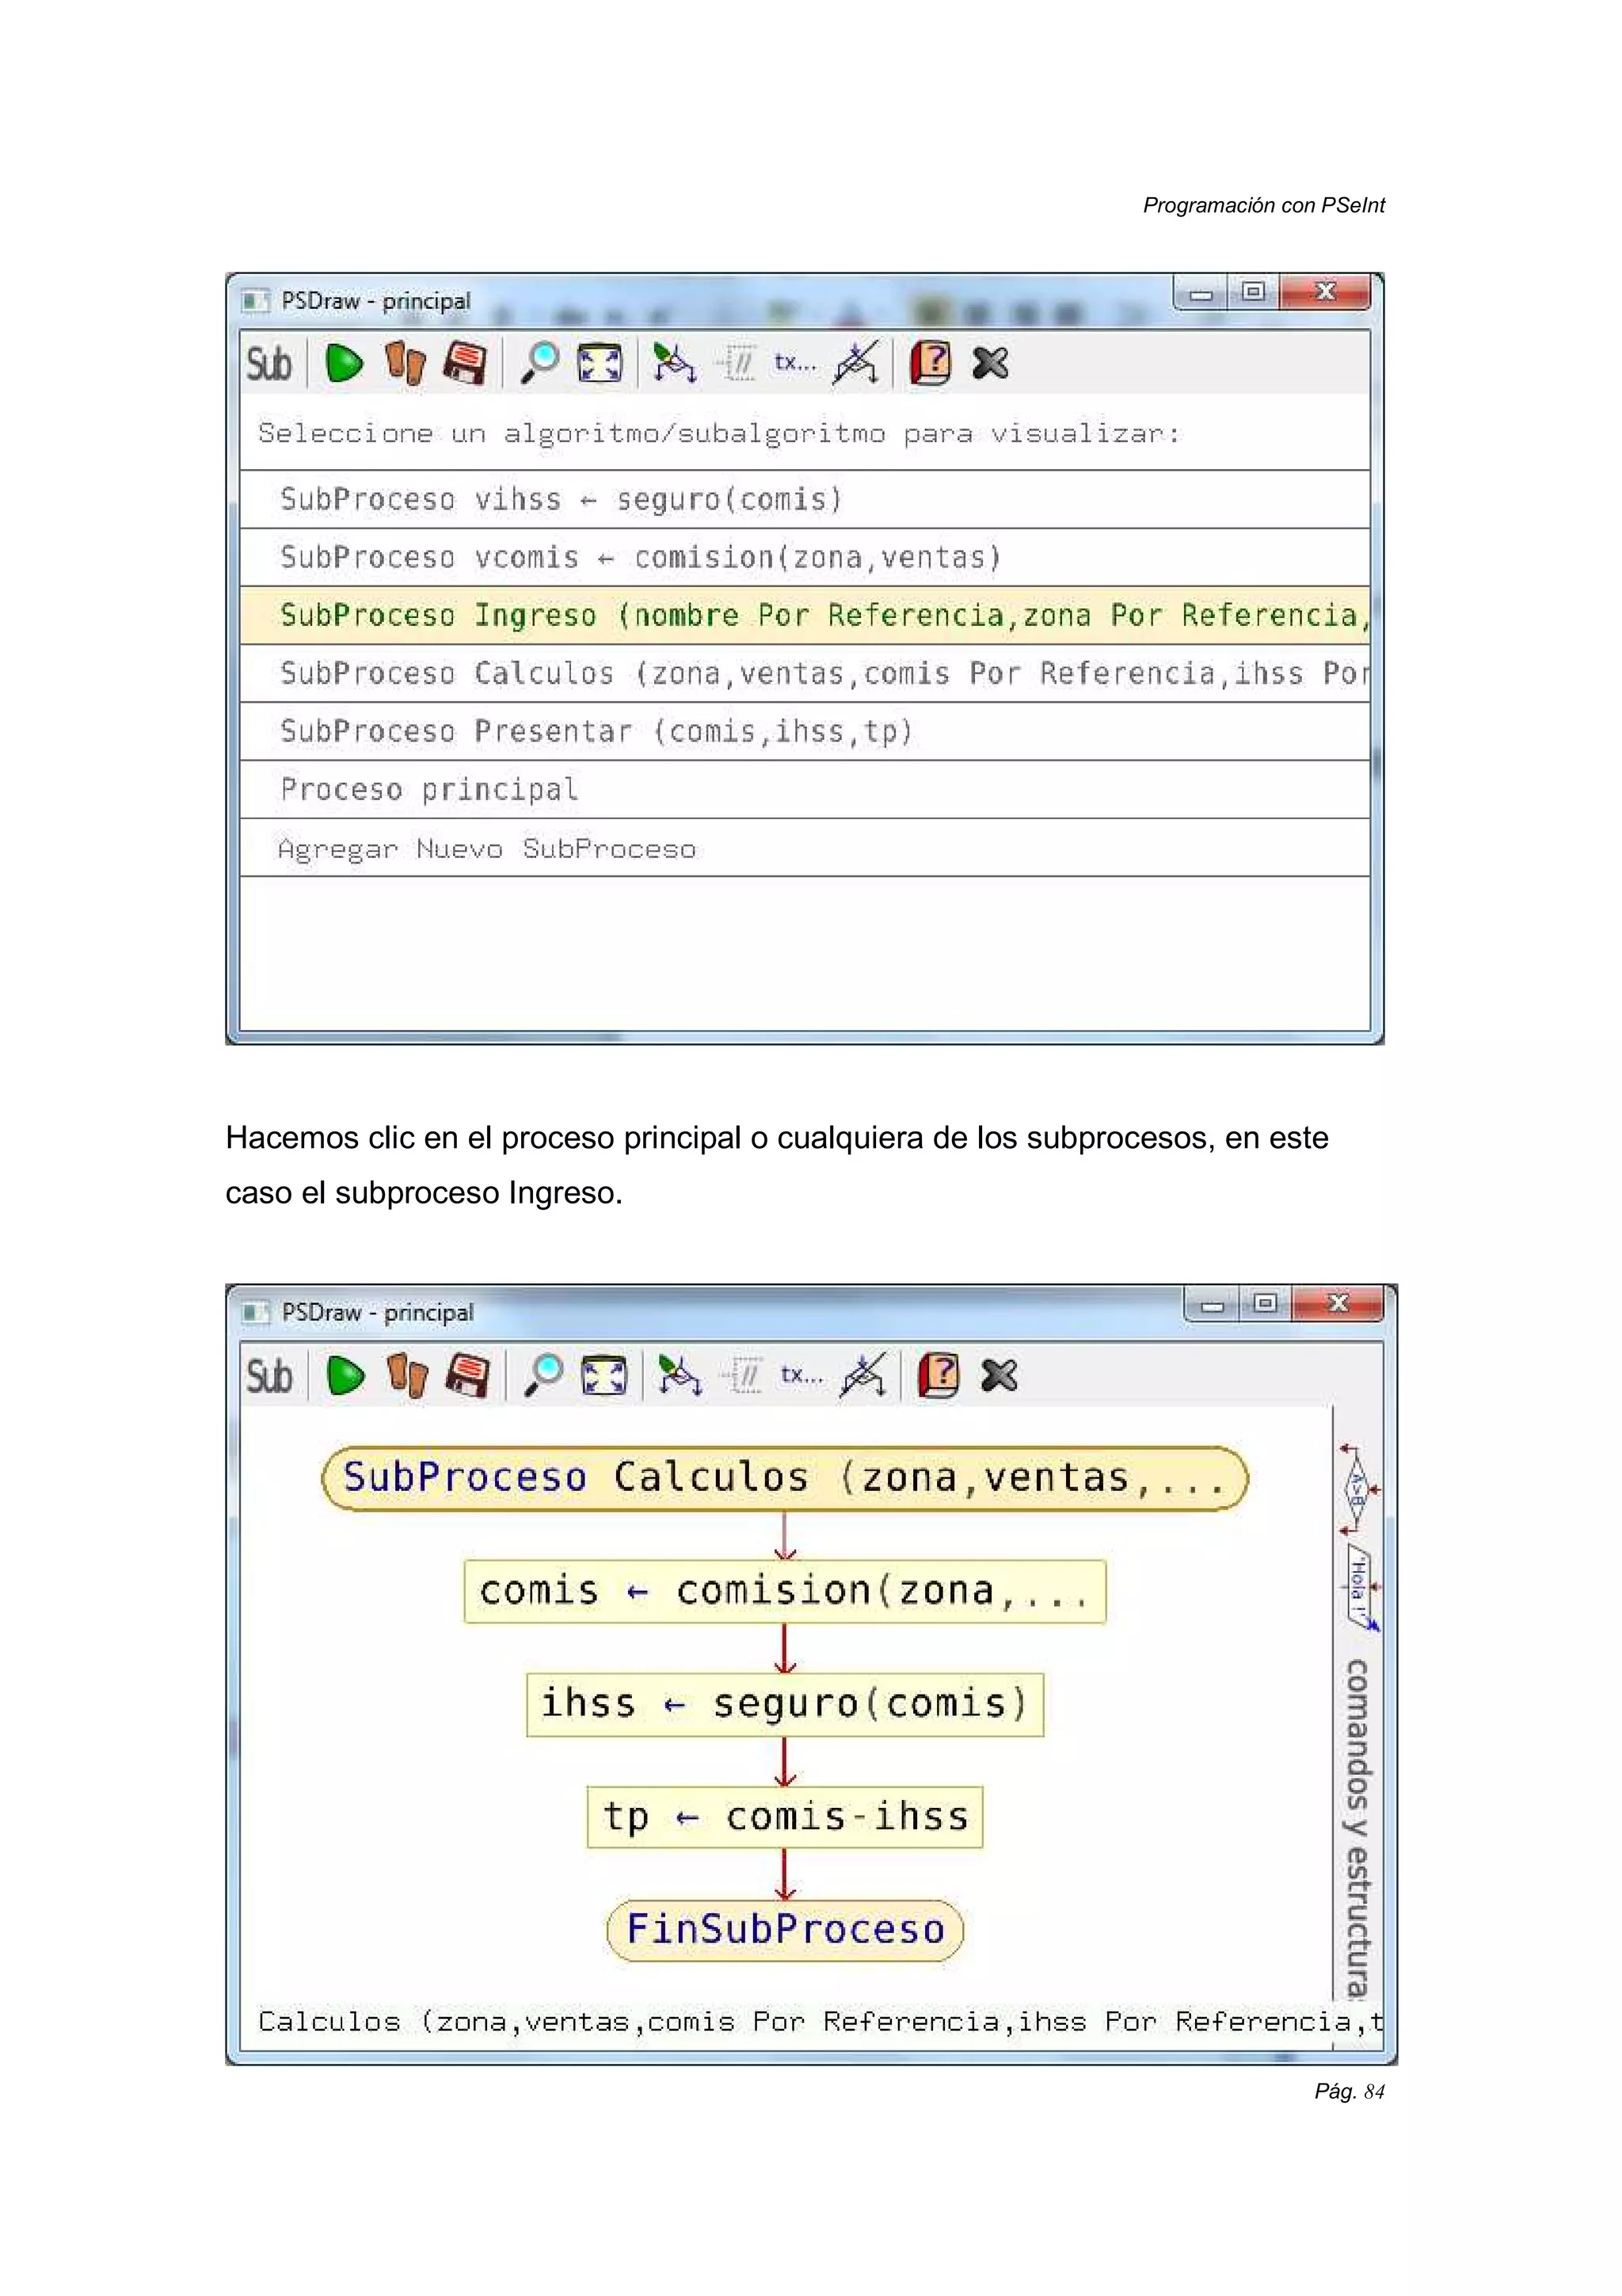Toggle fullscreen icon in lower window toolbar
Screen dimensions: 1622x2296
click(603, 1376)
